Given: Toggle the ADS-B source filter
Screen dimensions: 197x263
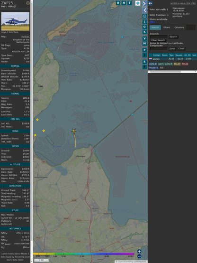Looking at the screenshot, I should coord(153,64).
